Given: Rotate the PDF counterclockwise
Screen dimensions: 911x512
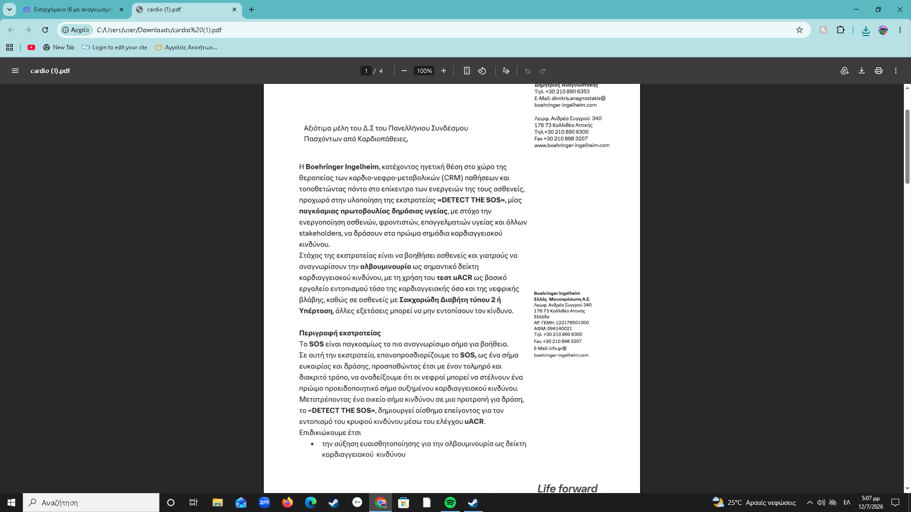Looking at the screenshot, I should (482, 71).
